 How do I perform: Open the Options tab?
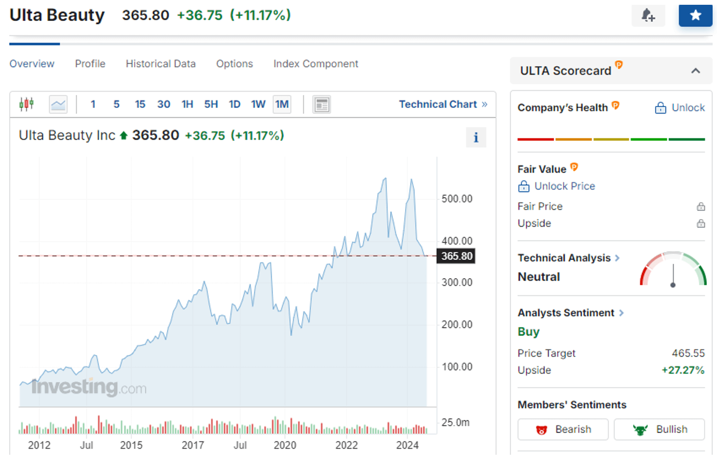point(234,64)
